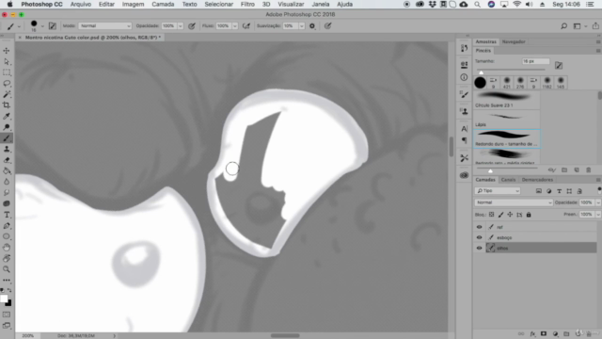Switch to the Navegador tab

[x=514, y=41]
